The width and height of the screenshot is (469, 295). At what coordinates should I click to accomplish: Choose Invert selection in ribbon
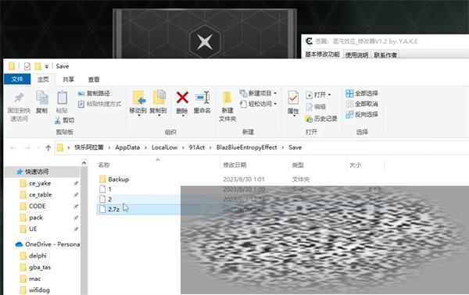coord(362,115)
